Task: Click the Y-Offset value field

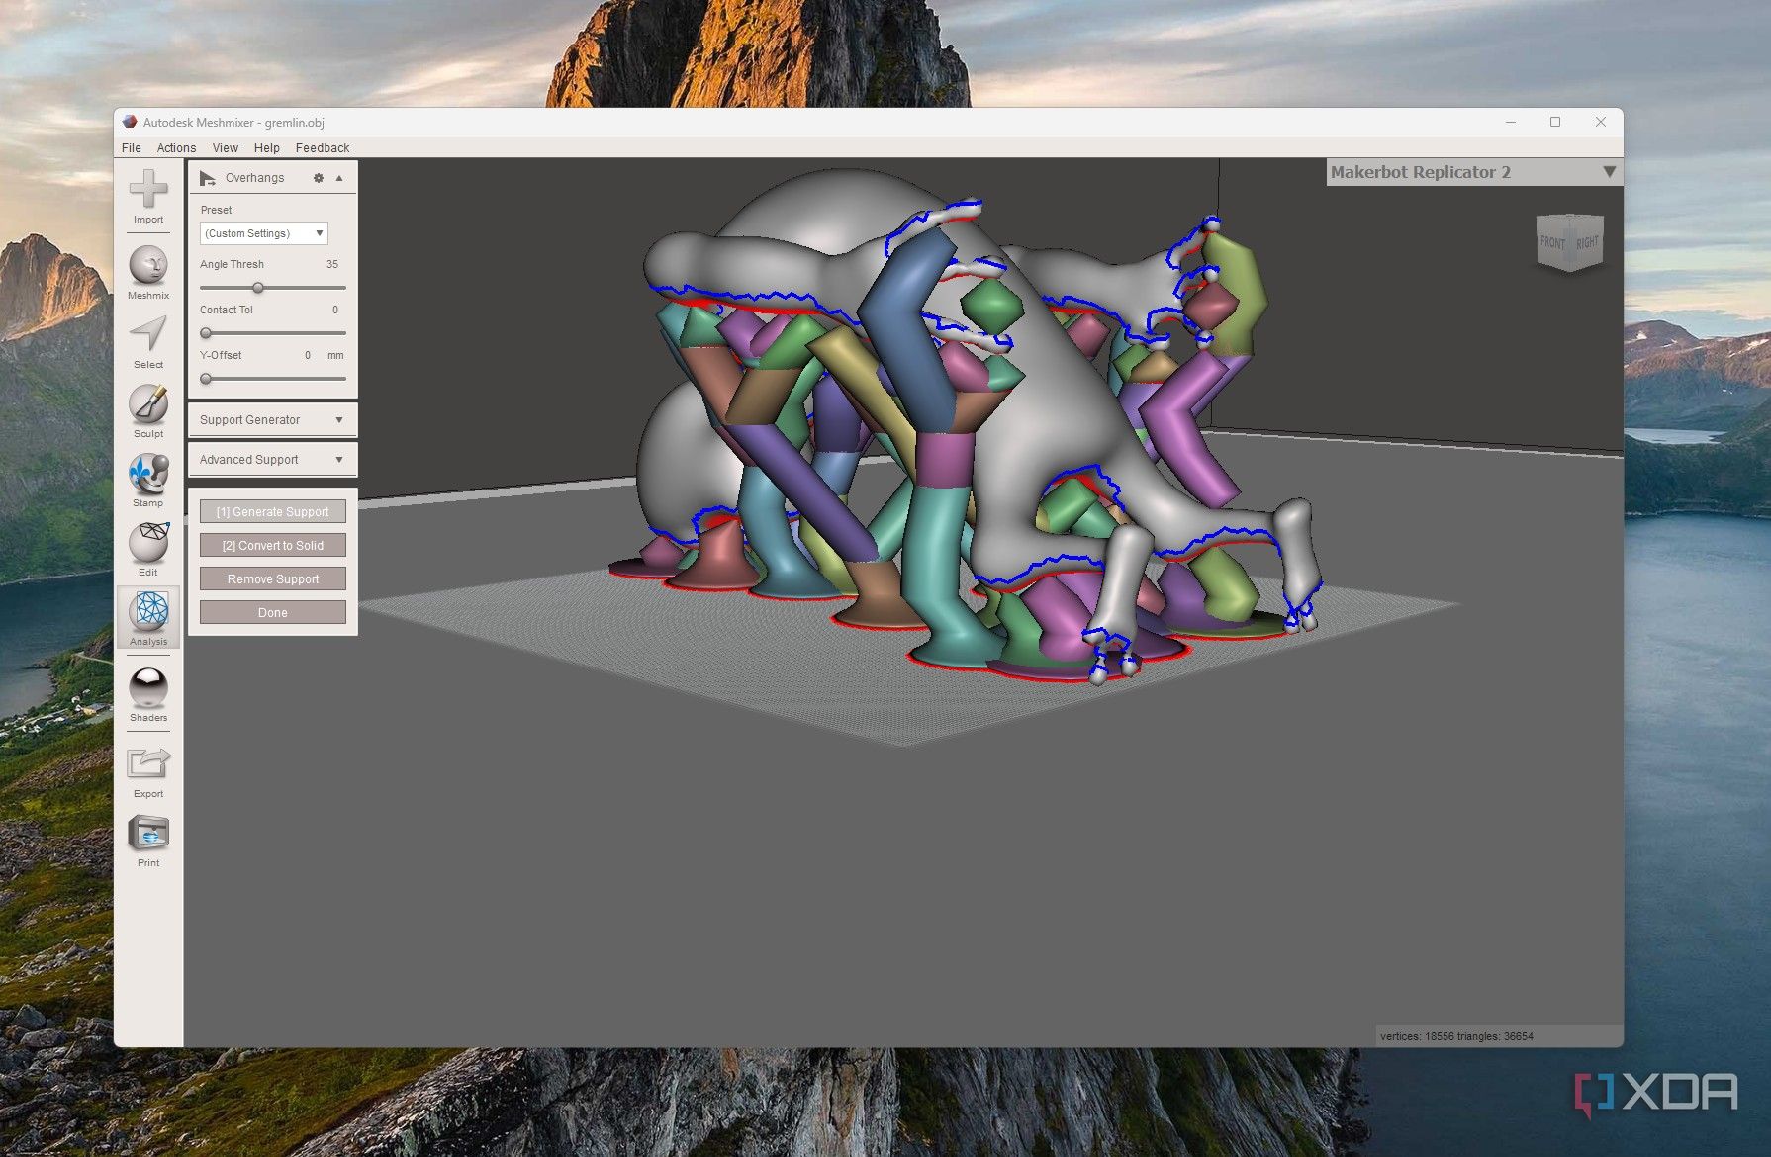Action: click(x=307, y=355)
